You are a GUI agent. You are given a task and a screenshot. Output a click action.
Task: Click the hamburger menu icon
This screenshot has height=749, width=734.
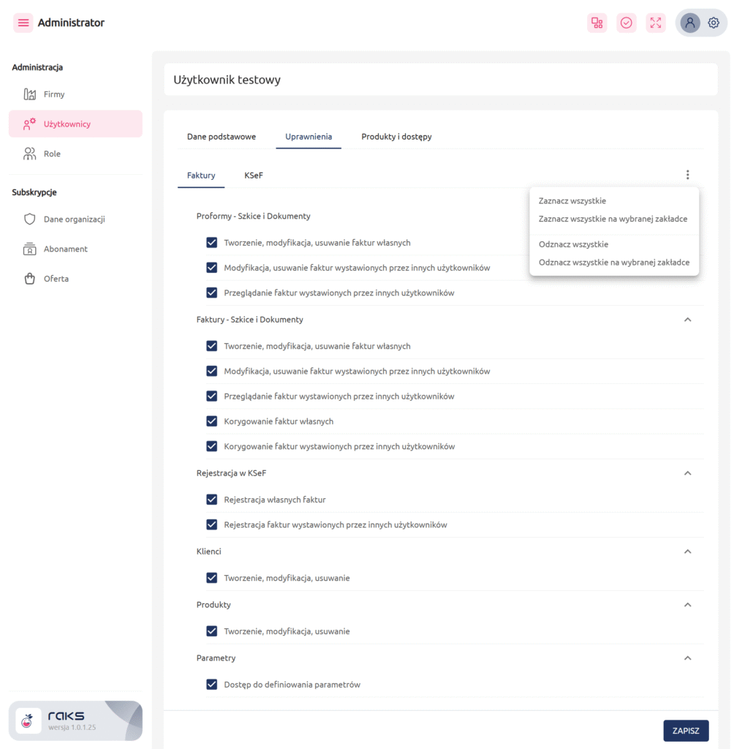click(23, 23)
